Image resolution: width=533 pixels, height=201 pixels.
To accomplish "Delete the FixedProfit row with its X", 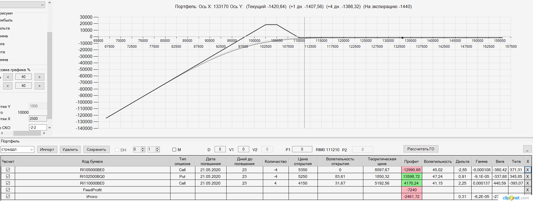I will 527,190.
